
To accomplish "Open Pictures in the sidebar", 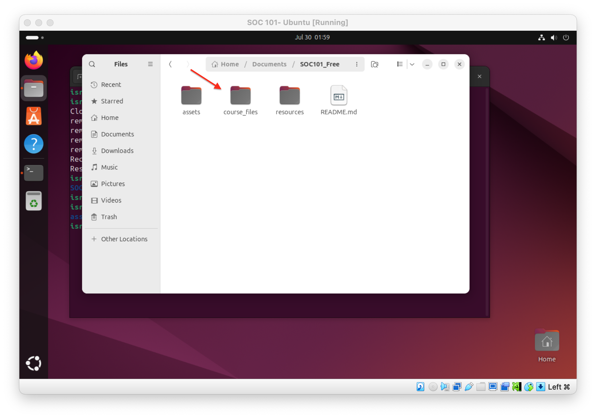I will click(x=121, y=184).
